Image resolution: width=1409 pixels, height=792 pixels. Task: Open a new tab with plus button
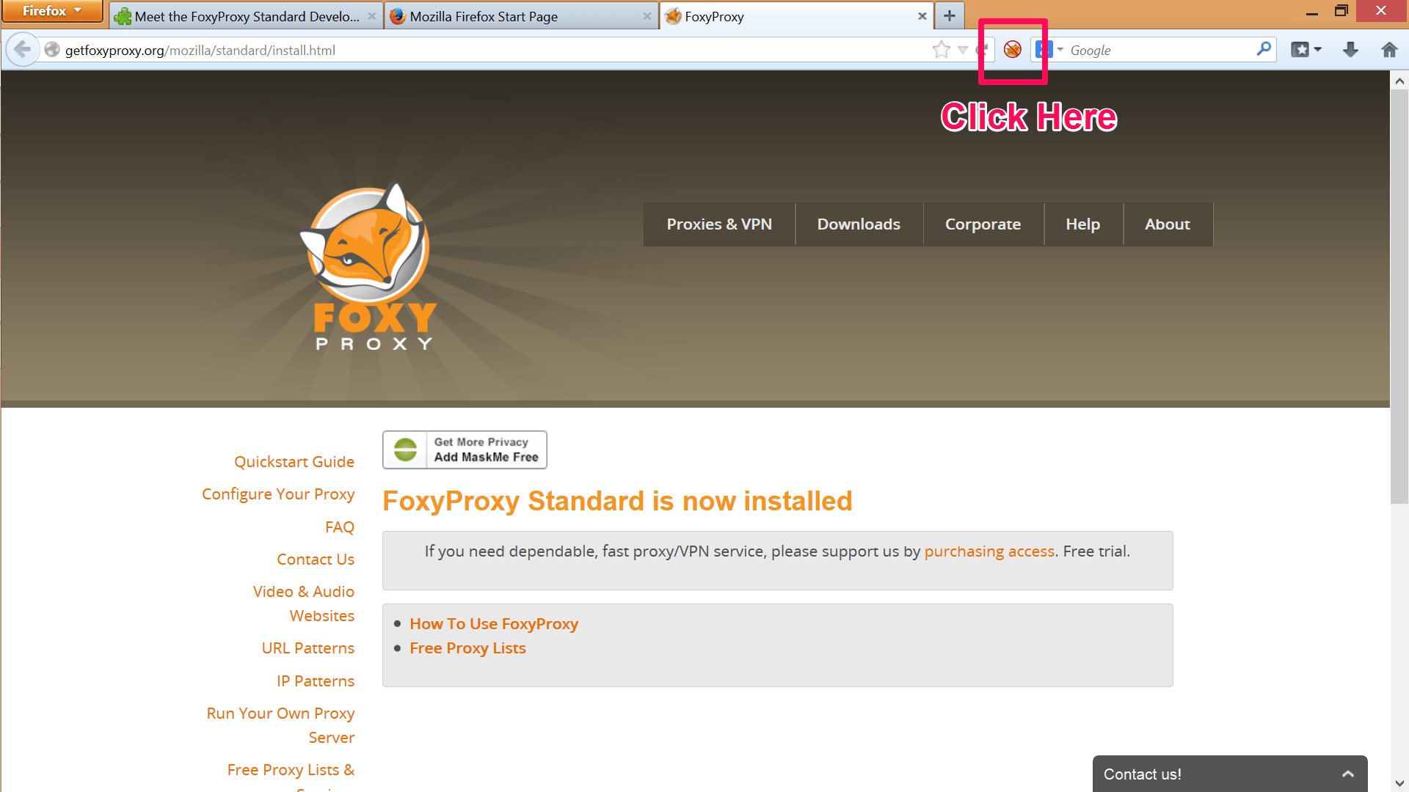(950, 16)
